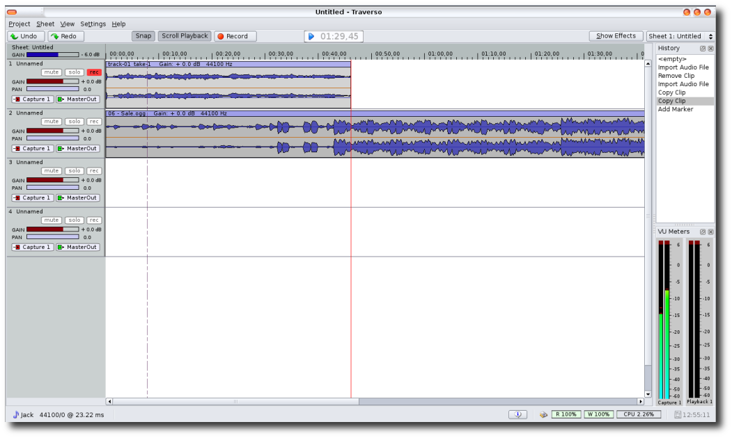
Task: Start recording with the Record button
Action: click(235, 36)
